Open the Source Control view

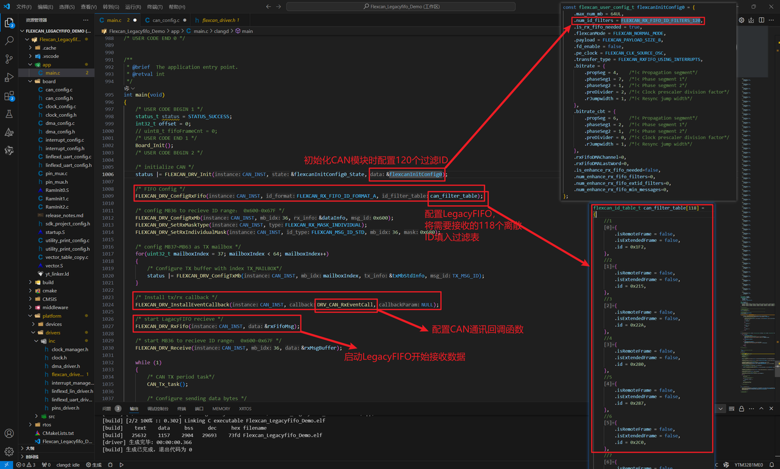pyautogui.click(x=9, y=59)
